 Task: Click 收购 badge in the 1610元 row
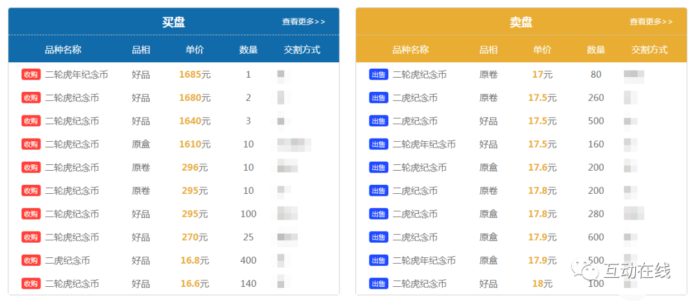tap(31, 144)
